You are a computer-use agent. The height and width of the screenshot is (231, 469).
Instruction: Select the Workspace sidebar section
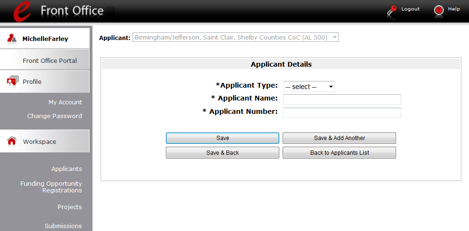[x=45, y=141]
